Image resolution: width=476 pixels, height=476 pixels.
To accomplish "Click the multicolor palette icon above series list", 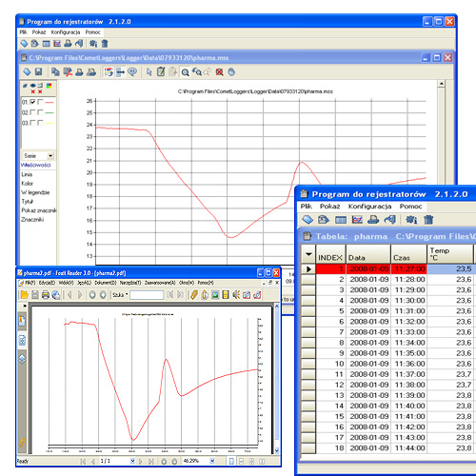I will (49, 86).
